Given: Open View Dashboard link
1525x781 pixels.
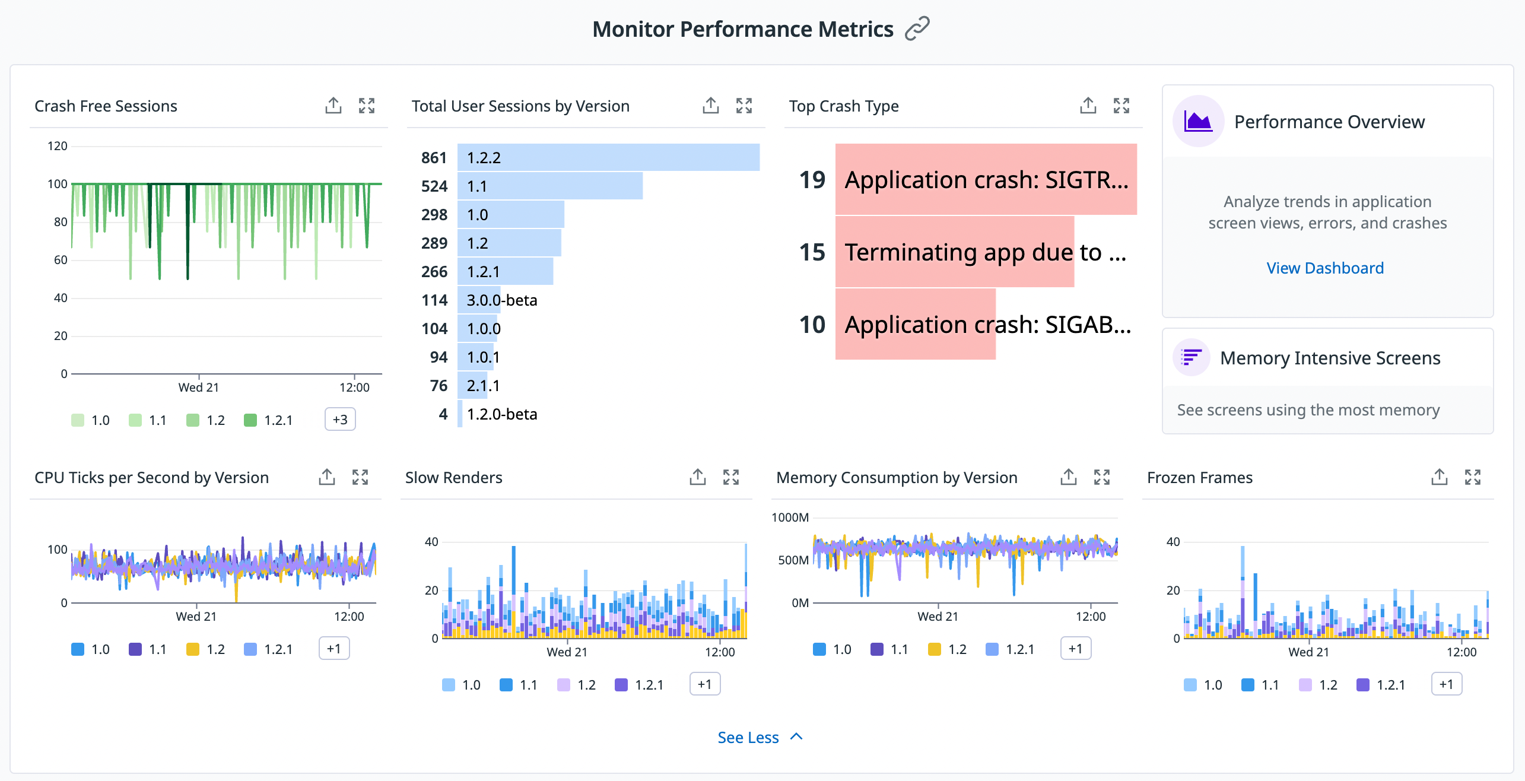Looking at the screenshot, I should pyautogui.click(x=1325, y=268).
